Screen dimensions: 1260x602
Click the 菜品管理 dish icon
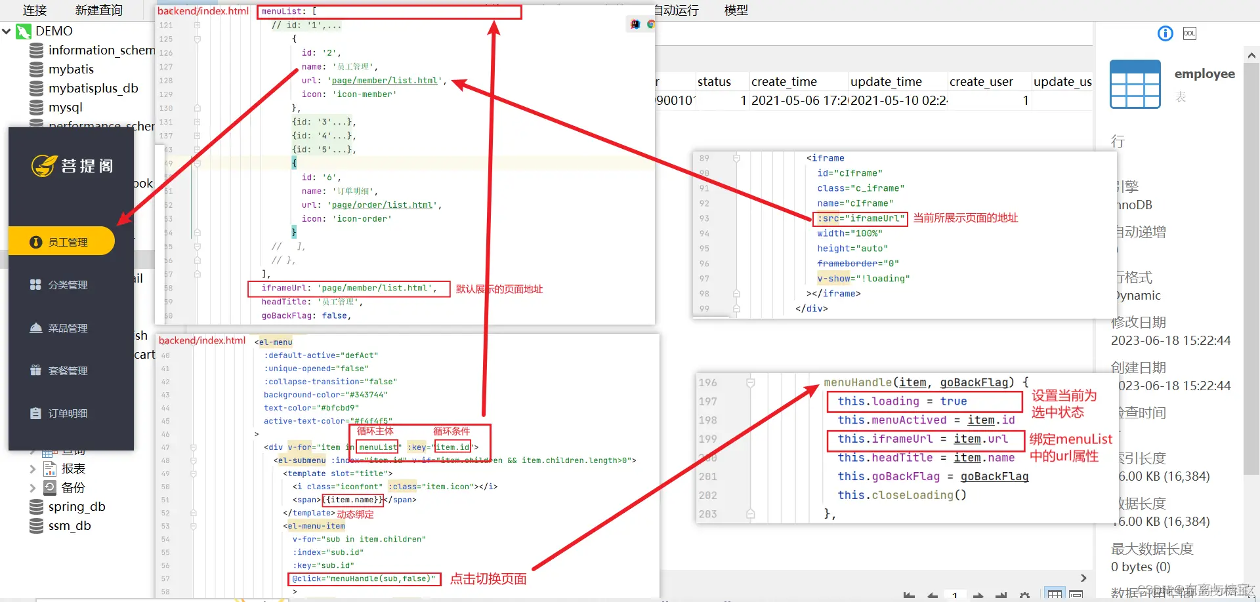pos(35,328)
